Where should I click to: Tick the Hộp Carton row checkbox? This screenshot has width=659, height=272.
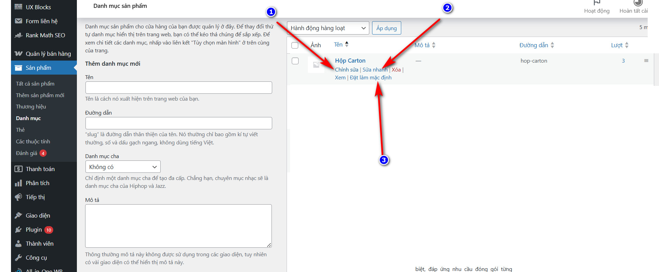[x=295, y=61]
